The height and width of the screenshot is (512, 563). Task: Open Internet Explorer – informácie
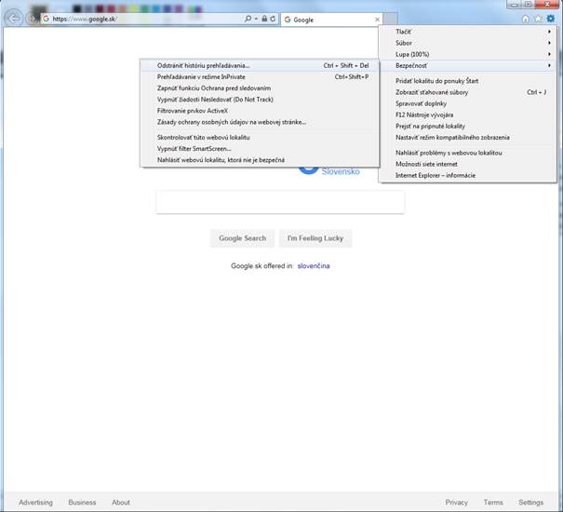467,175
